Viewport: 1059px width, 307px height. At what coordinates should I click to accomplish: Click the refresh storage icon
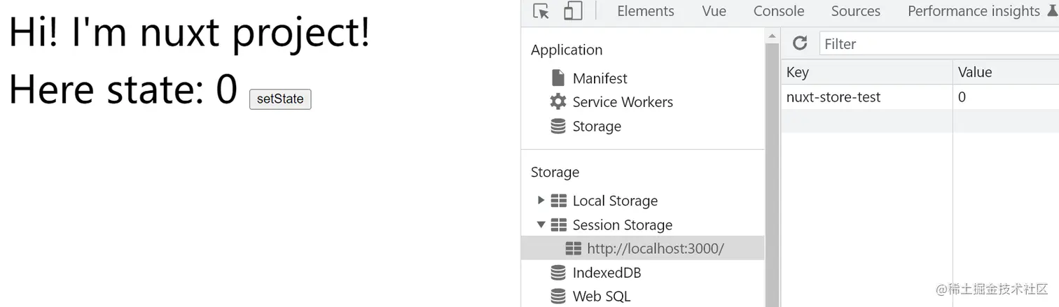coord(800,44)
